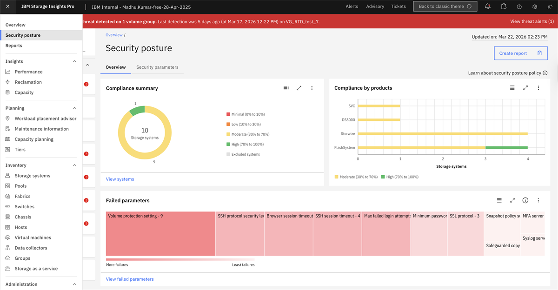Click the Create report button

click(521, 53)
